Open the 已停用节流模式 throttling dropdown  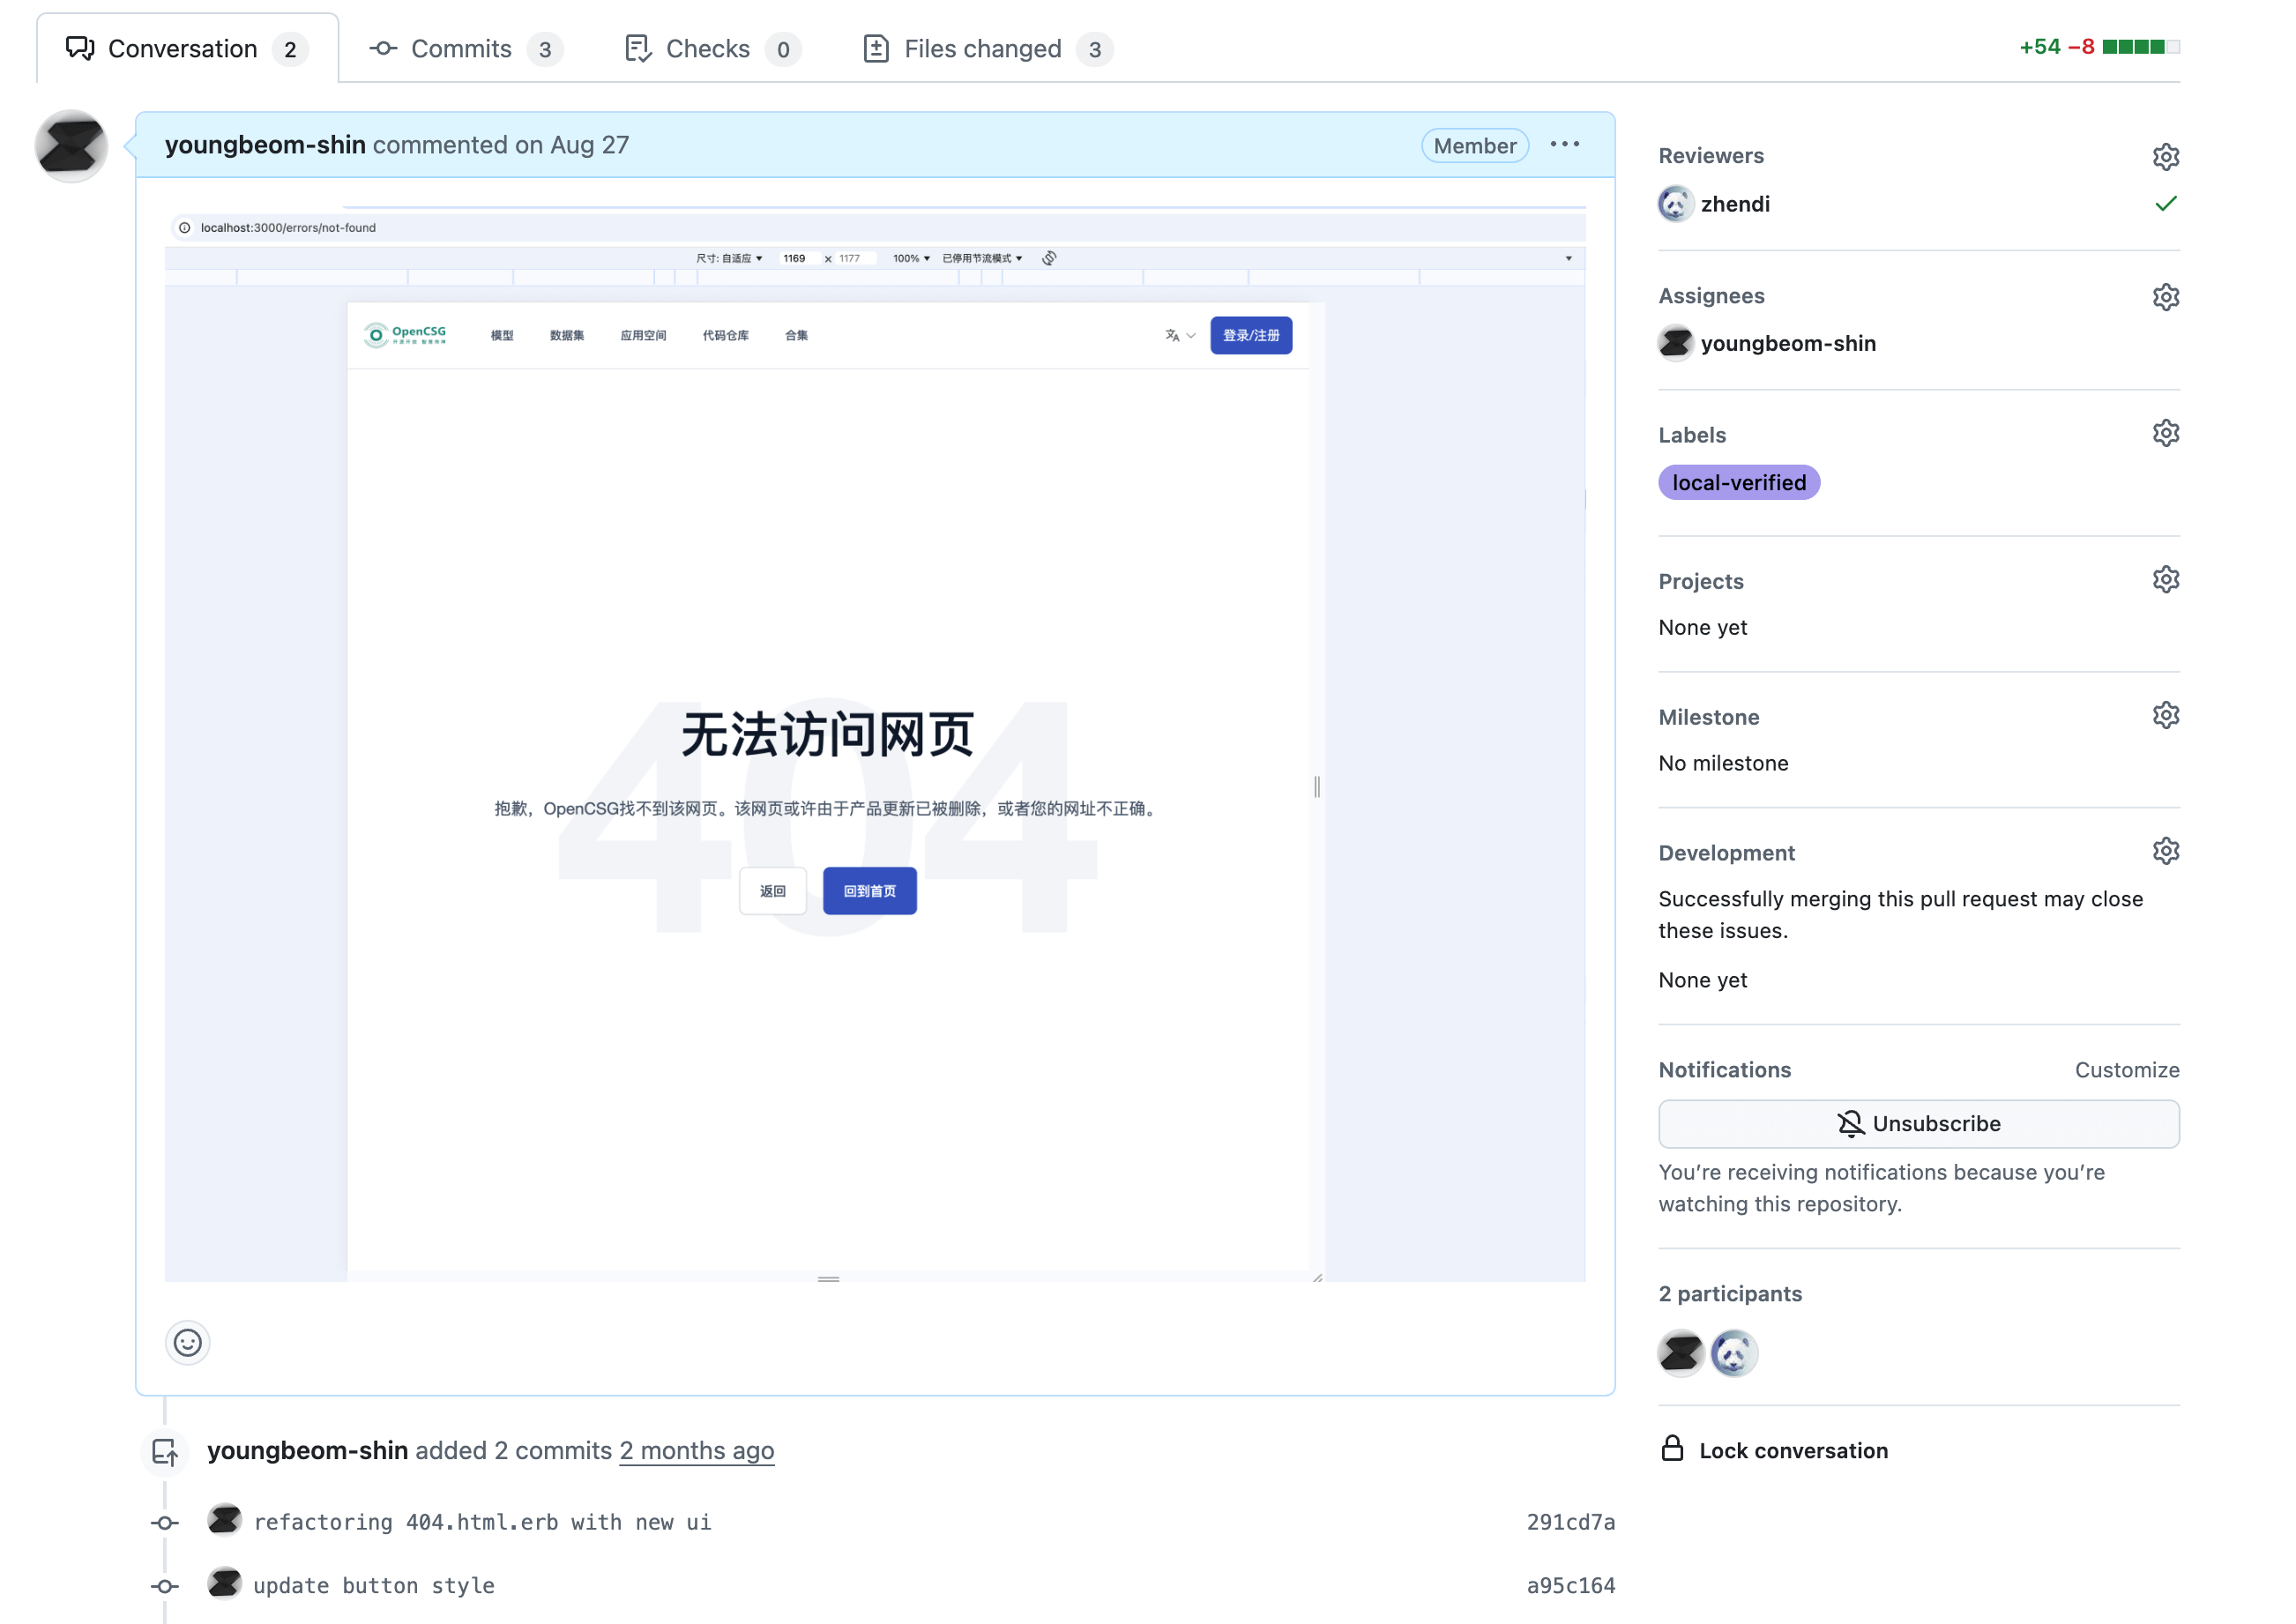pos(981,258)
